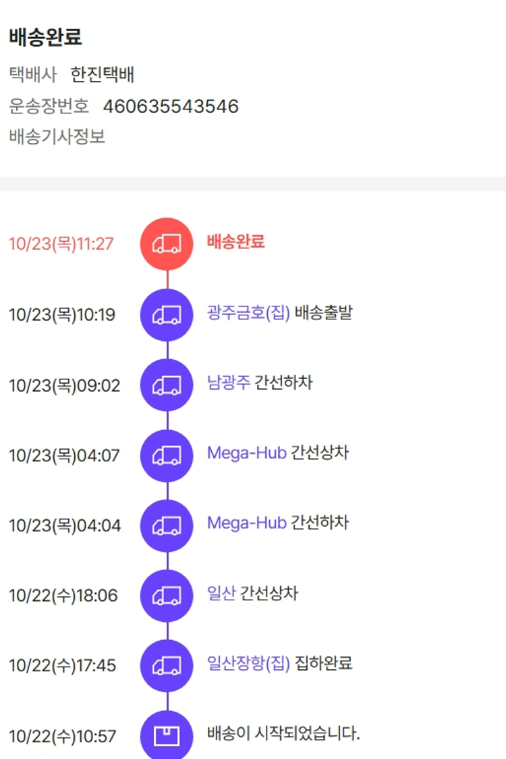Screen dimensions: 506x759
Task: Open the 광주금호(집) location link
Action: tap(248, 313)
